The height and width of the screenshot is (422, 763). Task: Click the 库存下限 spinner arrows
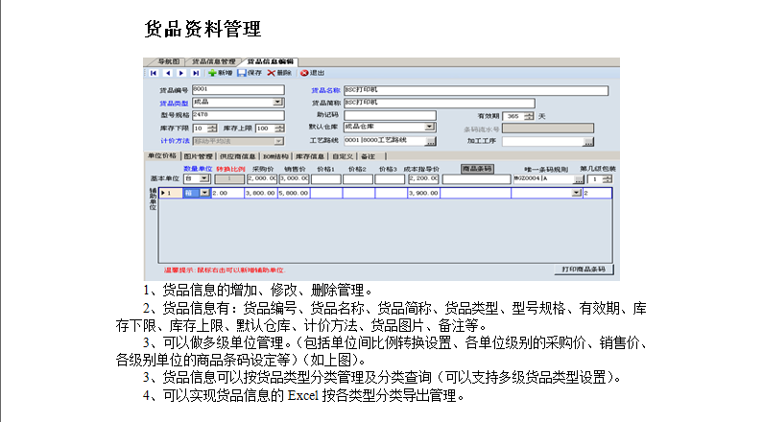[x=211, y=128]
